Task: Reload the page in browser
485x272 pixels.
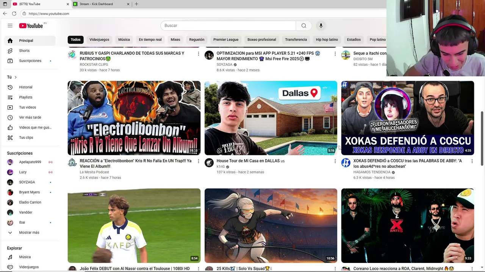Action: (14, 14)
